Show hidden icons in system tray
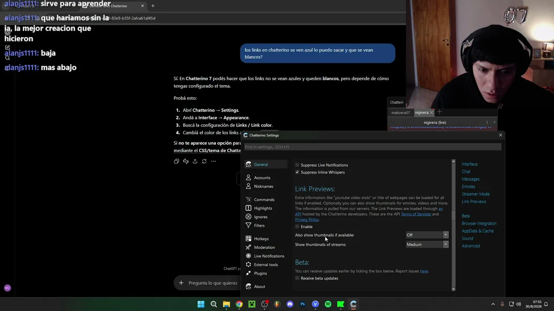 (x=493, y=304)
